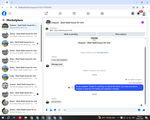The height and width of the screenshot is (120, 150).
Task: Open the Dwayne conversation in the list
Action: coord(20,26)
